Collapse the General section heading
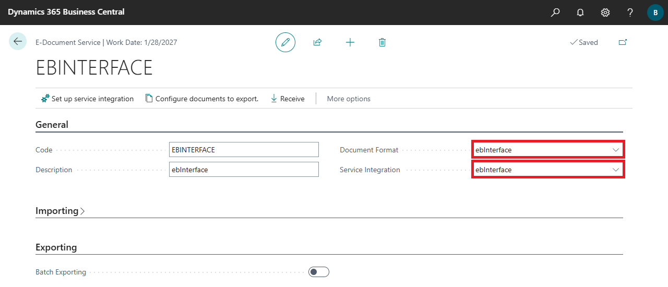The image size is (668, 287). click(x=52, y=125)
